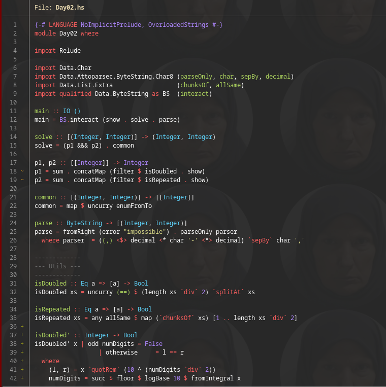Click 'isDoubled' signature on line 31
The width and height of the screenshot is (386, 387).
point(50,284)
